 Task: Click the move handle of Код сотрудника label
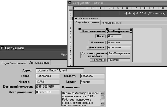click(x=79, y=29)
